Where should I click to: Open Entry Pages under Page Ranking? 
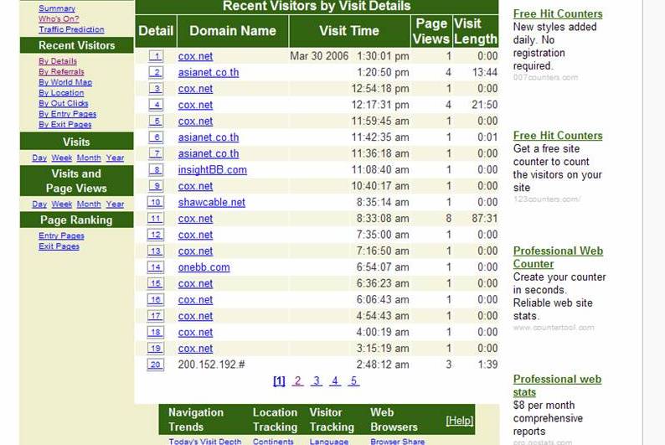tap(61, 235)
